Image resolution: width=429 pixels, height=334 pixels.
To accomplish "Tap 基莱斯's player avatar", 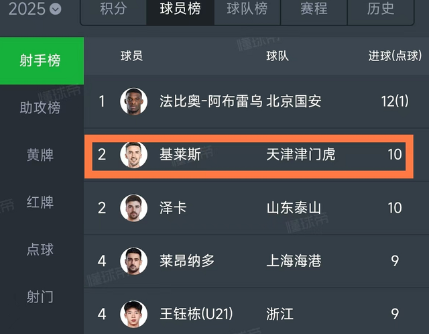I will [x=134, y=155].
